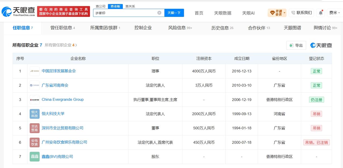Open the TianYanCha logo home link

18,12
